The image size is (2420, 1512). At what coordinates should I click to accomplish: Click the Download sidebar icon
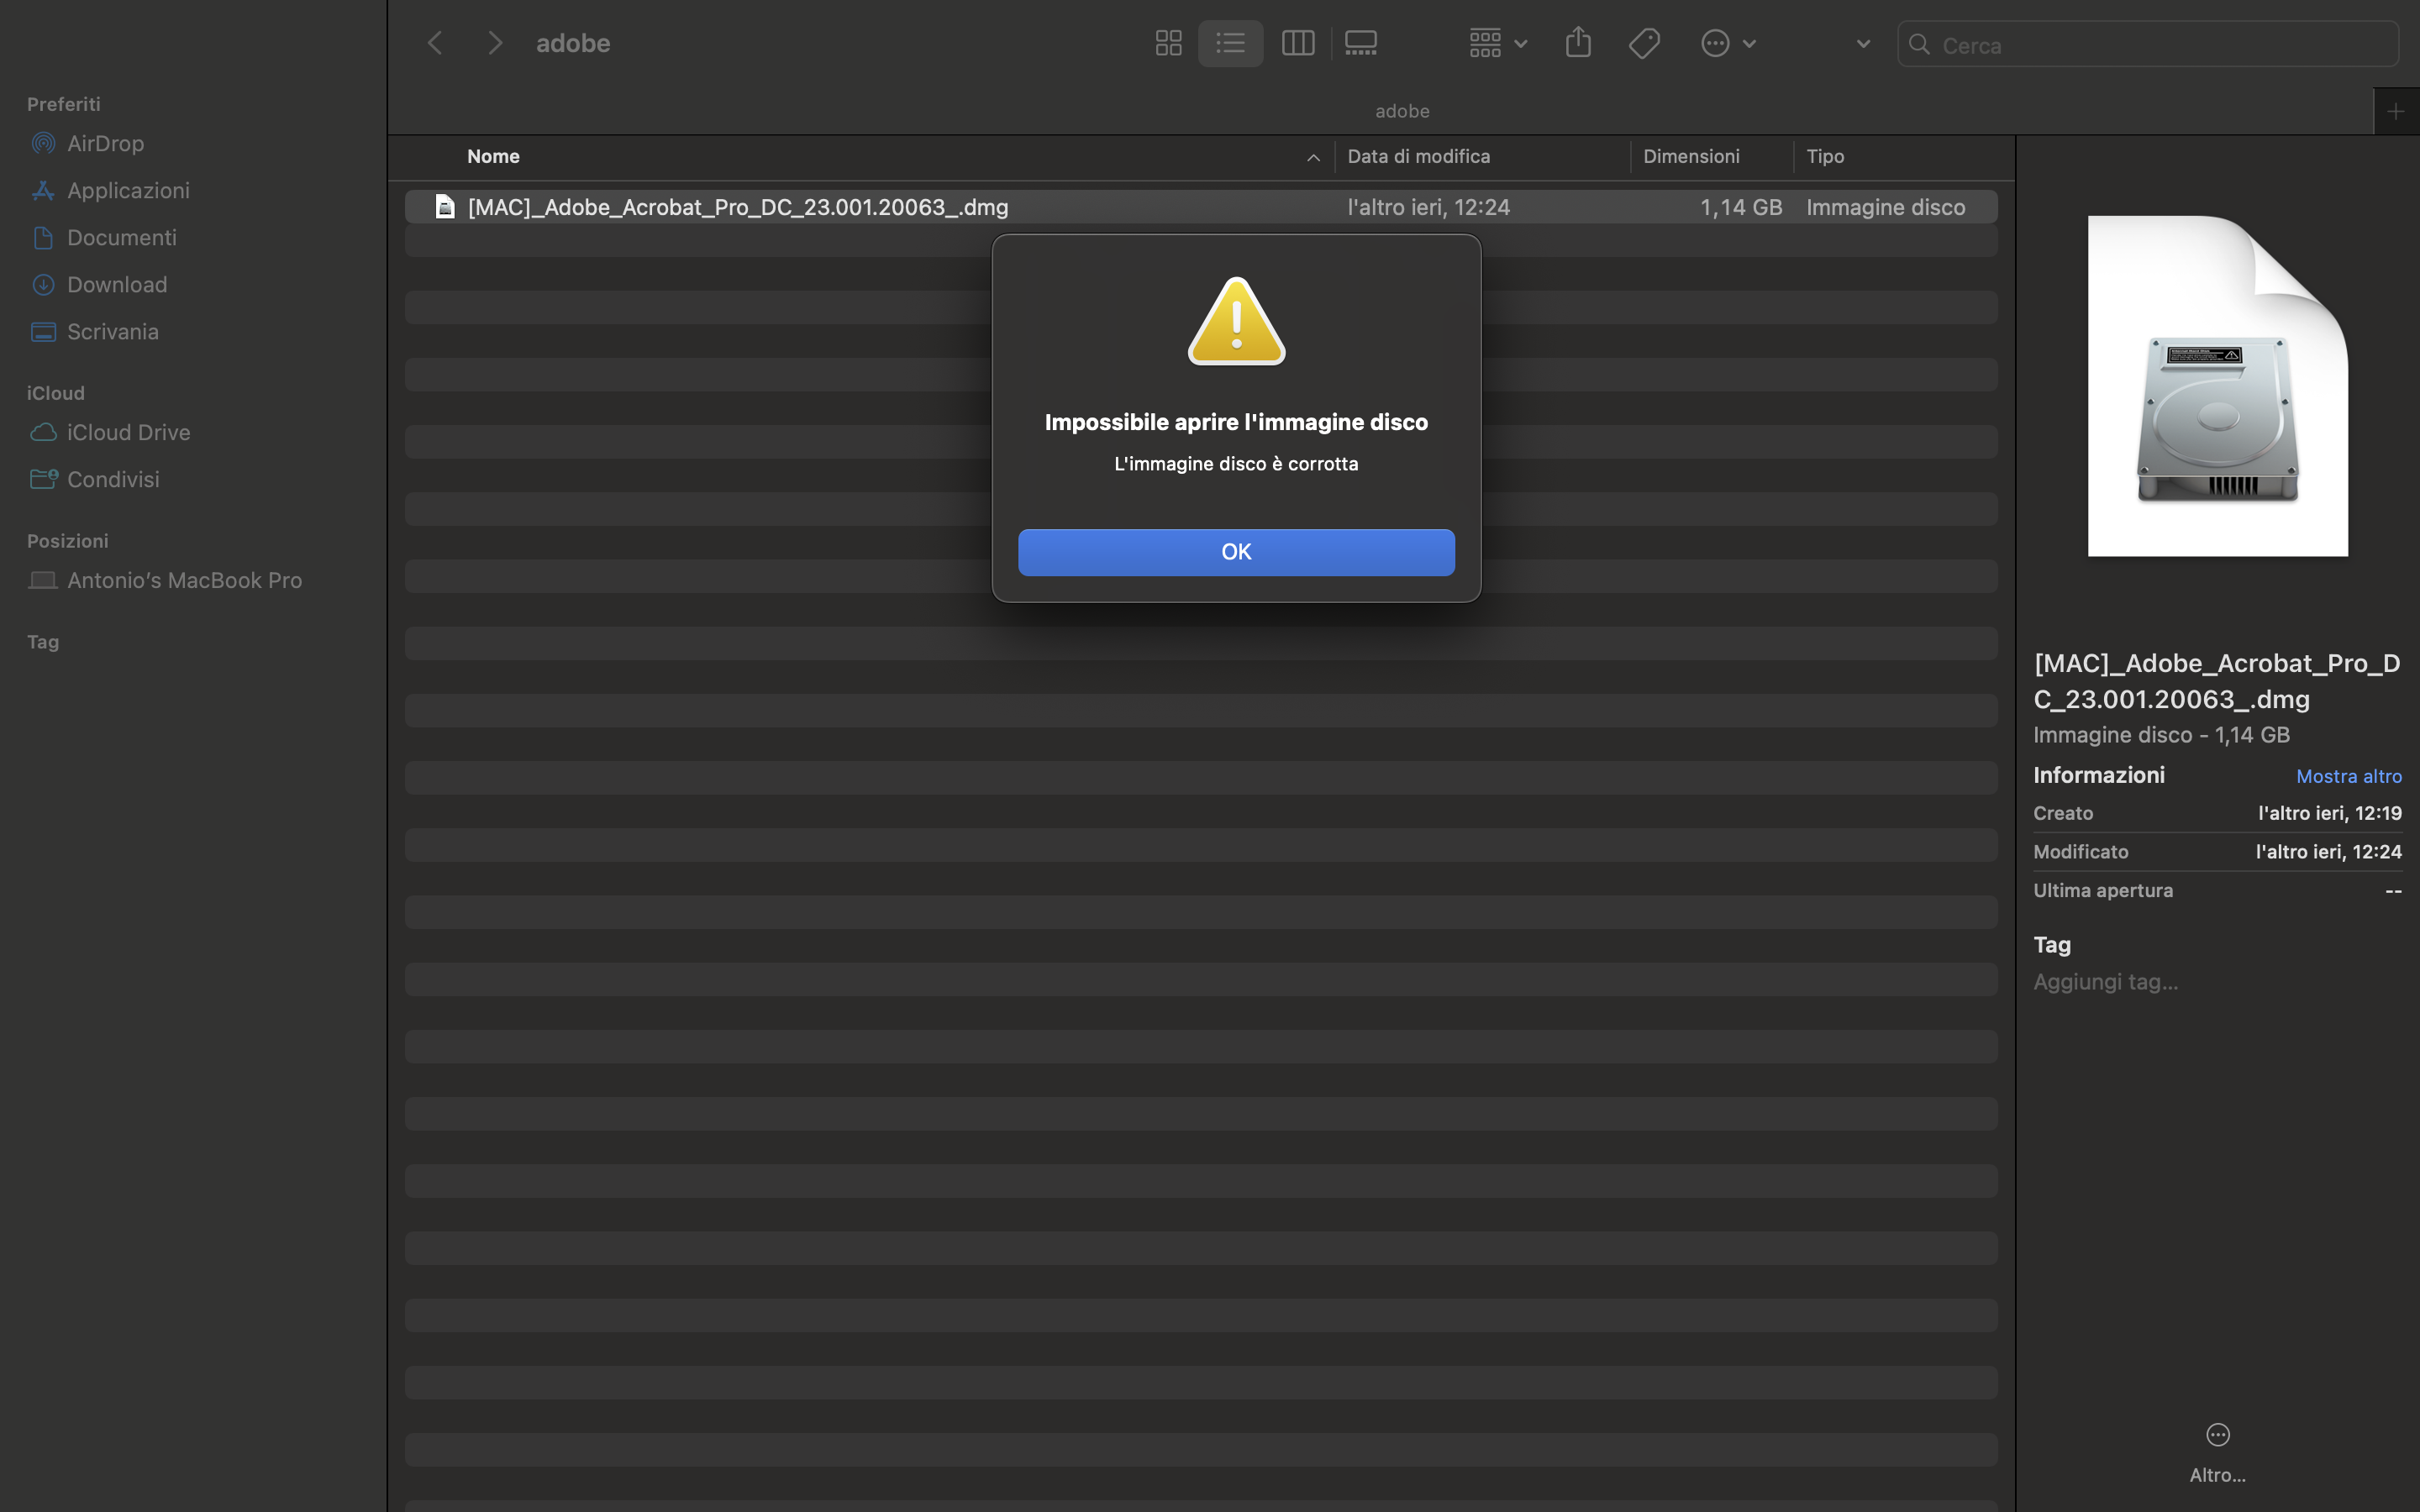point(43,284)
